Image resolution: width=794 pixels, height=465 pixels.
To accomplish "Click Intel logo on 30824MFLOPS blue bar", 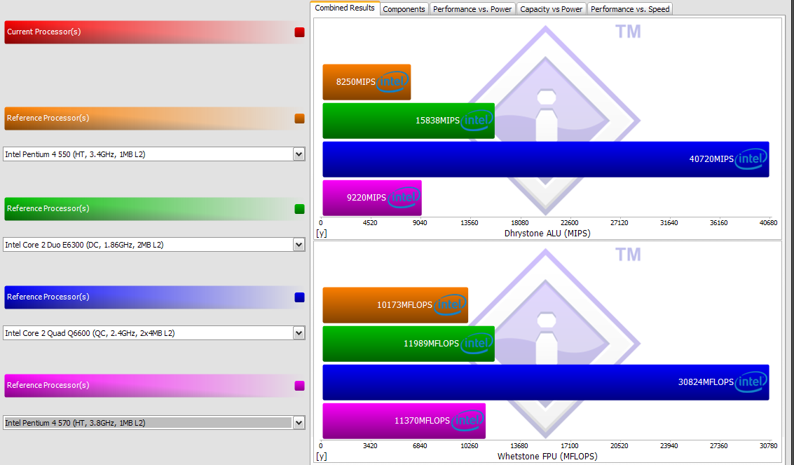I will [751, 382].
